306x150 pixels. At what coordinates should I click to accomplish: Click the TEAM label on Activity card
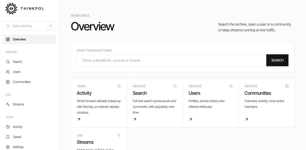81,86
